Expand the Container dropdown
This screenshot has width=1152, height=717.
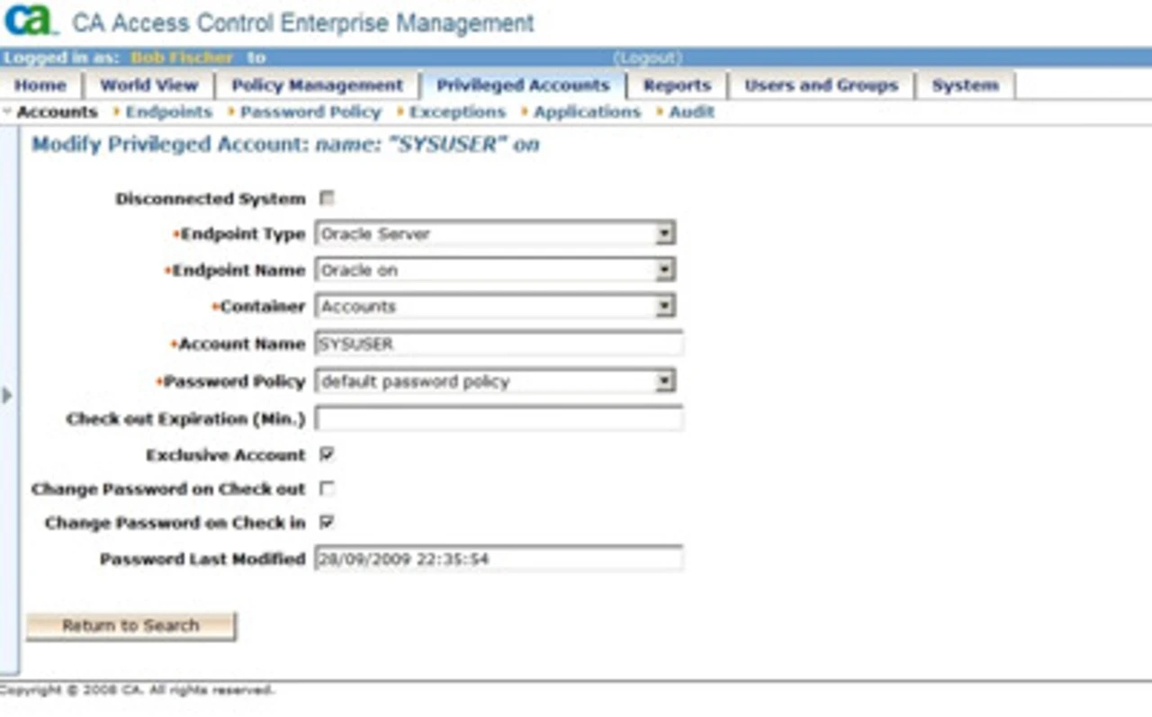click(x=664, y=307)
